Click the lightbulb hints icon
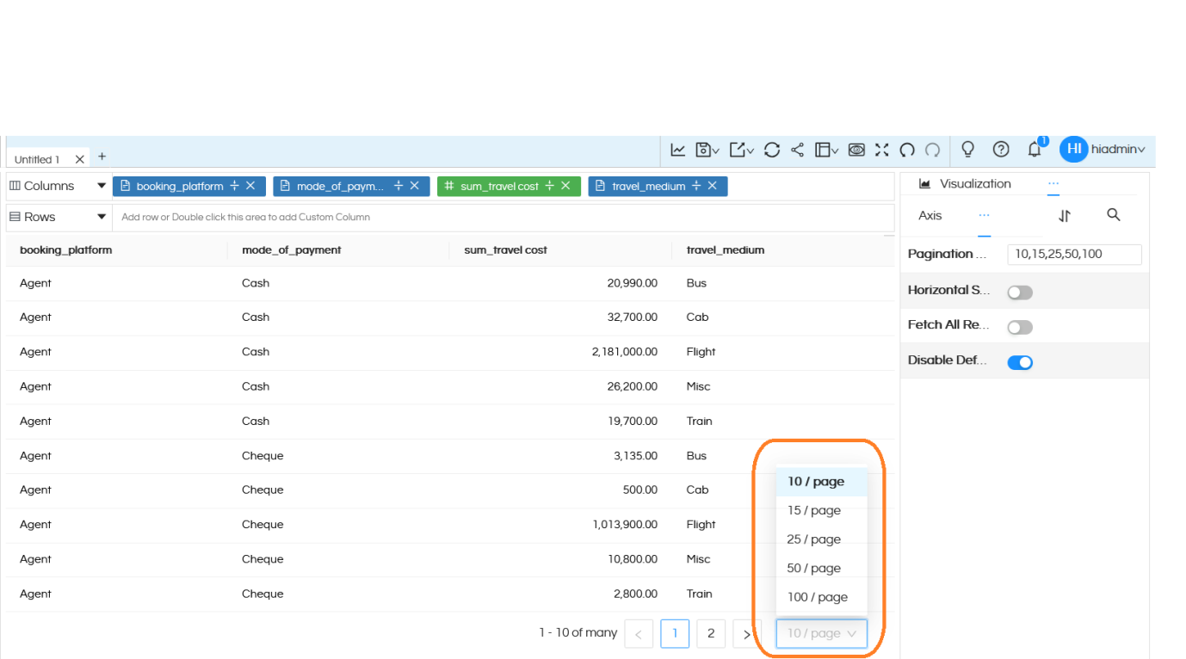Screen dimensions: 1186x659 tap(968, 150)
